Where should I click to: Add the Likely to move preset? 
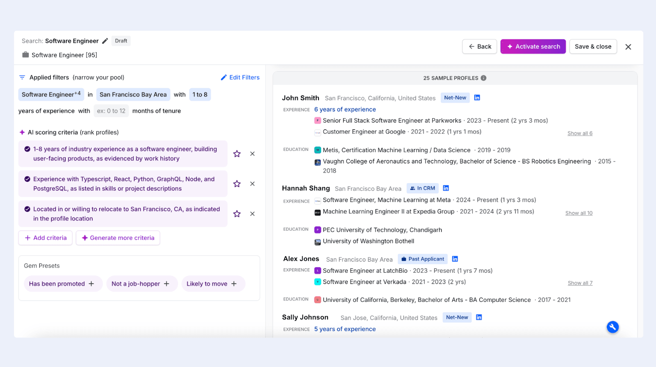point(213,284)
